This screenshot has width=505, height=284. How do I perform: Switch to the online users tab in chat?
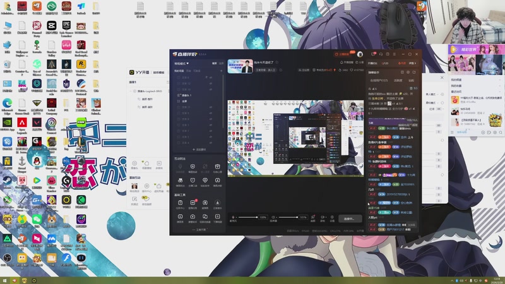pyautogui.click(x=379, y=81)
